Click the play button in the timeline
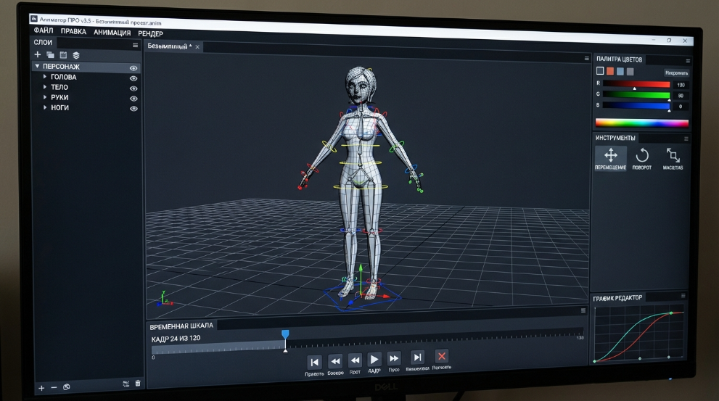The image size is (719, 401). click(374, 360)
